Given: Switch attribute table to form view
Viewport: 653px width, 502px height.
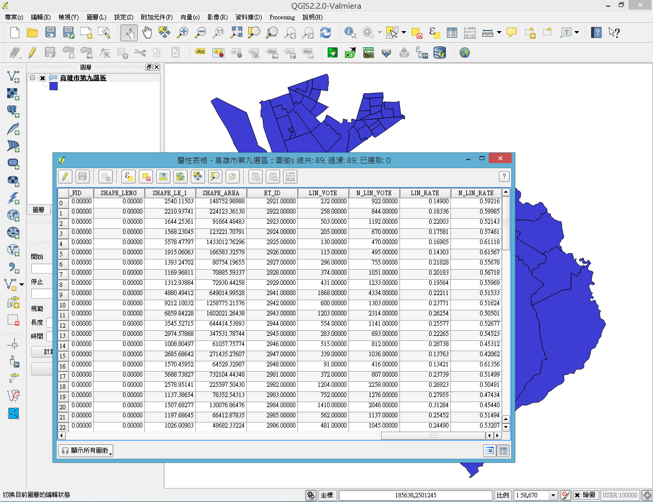Looking at the screenshot, I should click(x=490, y=451).
